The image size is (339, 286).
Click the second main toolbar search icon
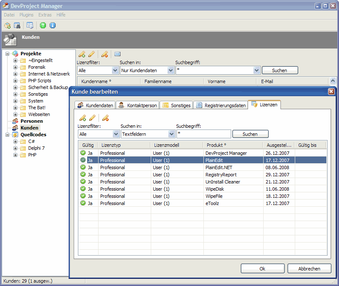tap(17, 26)
